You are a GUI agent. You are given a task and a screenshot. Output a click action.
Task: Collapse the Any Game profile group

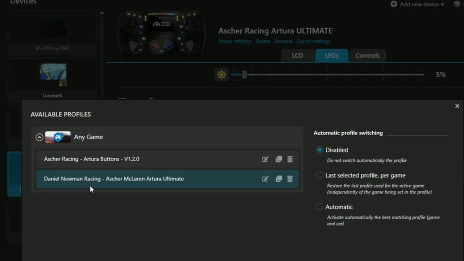coord(40,137)
